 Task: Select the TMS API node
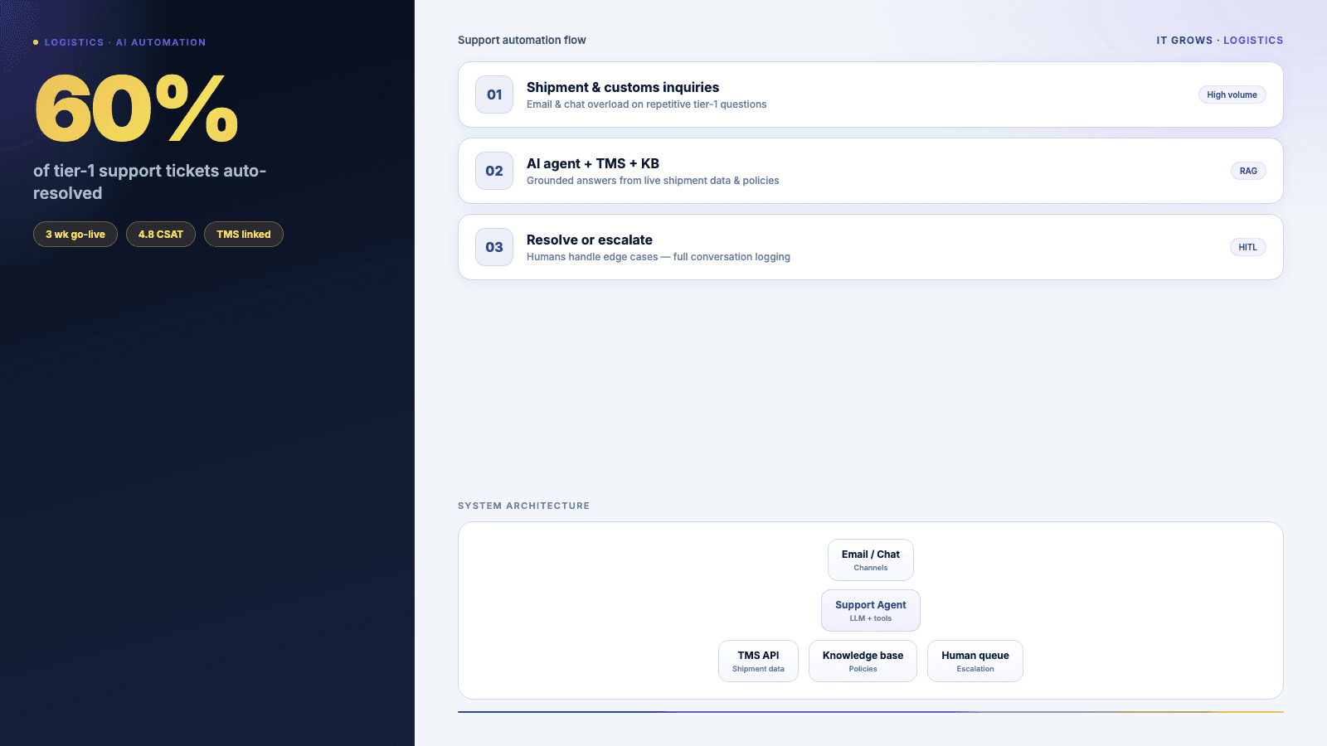point(758,661)
